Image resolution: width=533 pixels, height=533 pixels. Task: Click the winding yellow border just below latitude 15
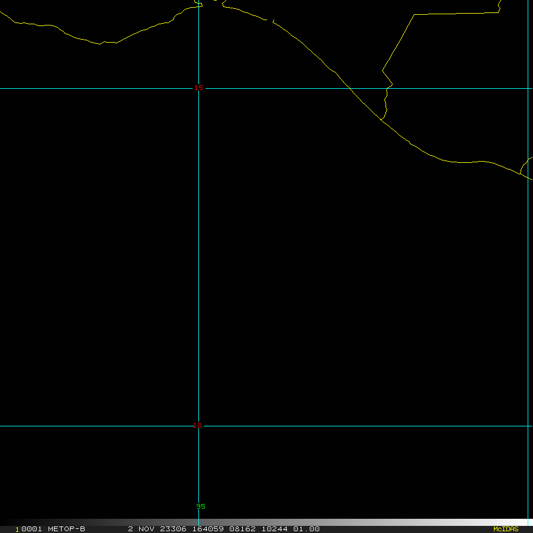[386, 104]
